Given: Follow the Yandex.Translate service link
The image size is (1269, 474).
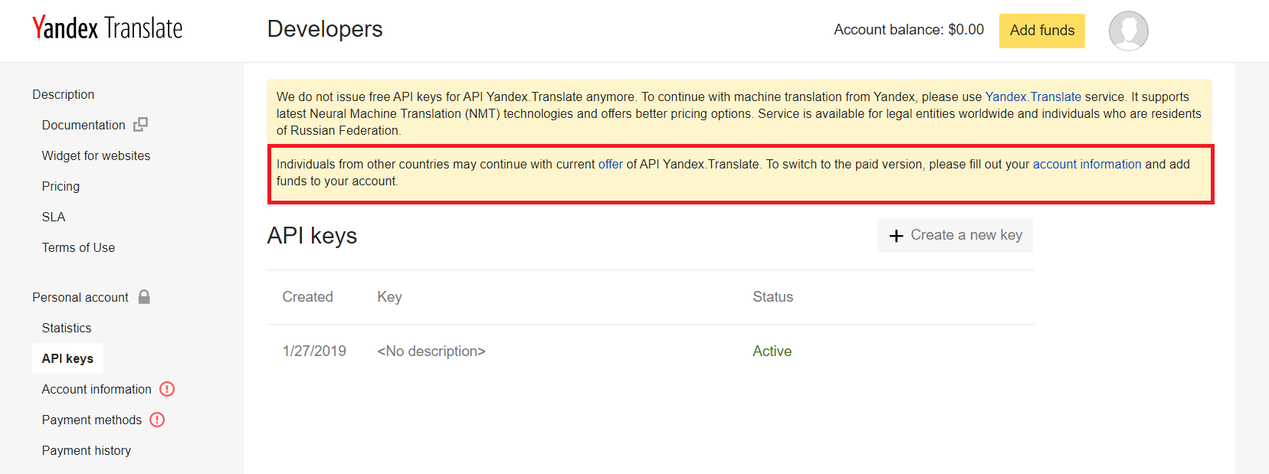Looking at the screenshot, I should tap(1033, 96).
